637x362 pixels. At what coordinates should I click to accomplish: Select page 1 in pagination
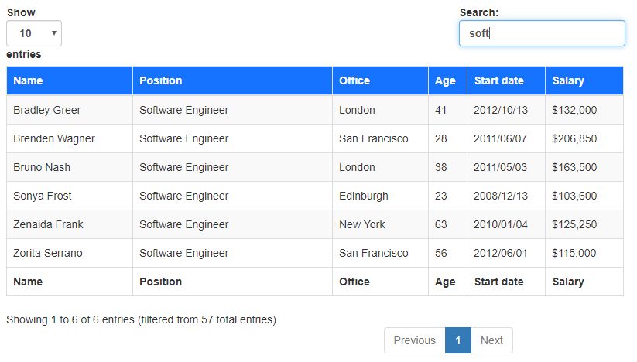458,340
